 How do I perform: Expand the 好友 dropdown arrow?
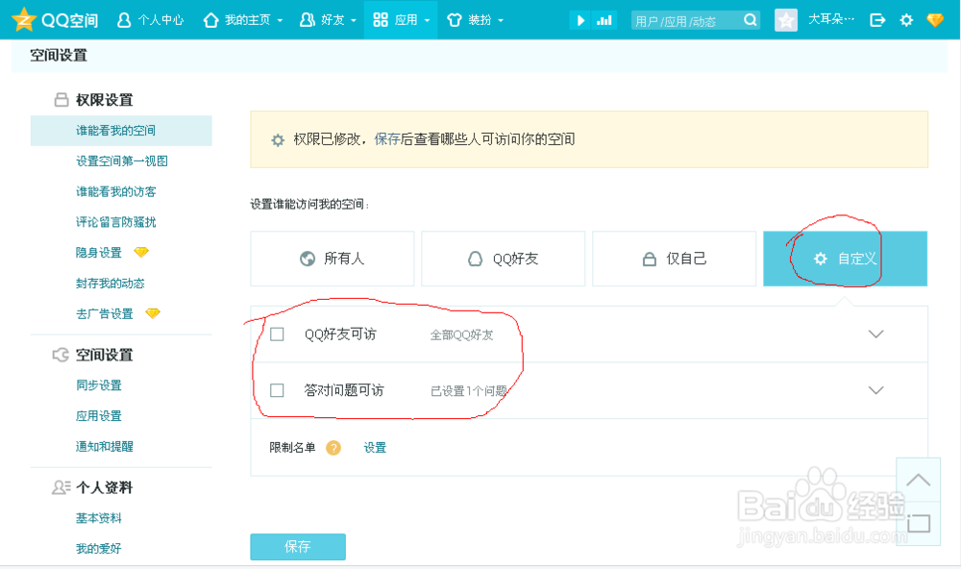click(354, 21)
